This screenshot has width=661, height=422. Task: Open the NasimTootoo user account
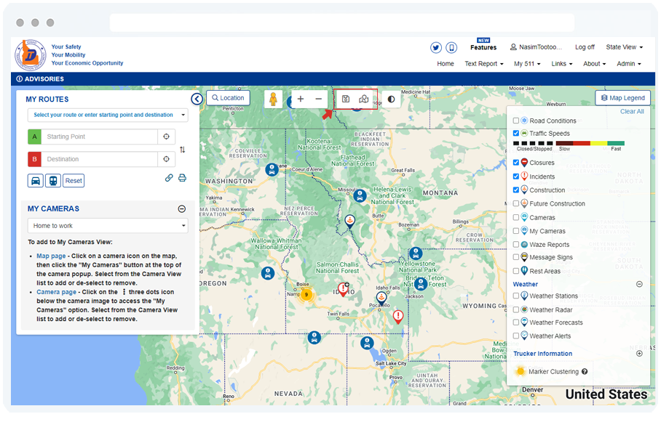pyautogui.click(x=536, y=47)
